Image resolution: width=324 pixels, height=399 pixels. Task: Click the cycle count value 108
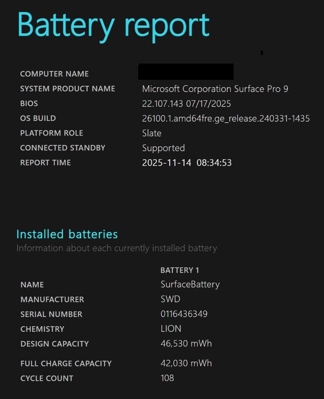167,378
